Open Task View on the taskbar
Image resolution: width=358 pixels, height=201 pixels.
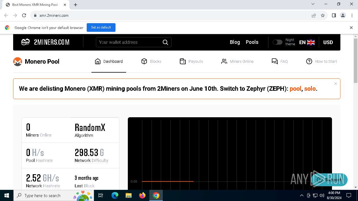click(101, 195)
